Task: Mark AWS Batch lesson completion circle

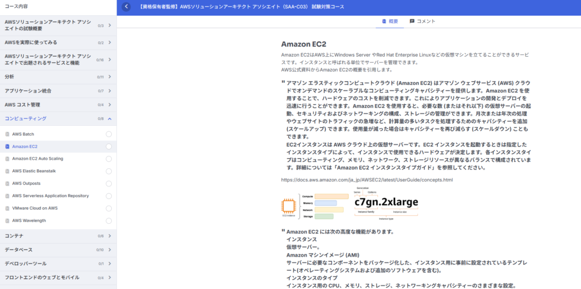Action: (108, 134)
